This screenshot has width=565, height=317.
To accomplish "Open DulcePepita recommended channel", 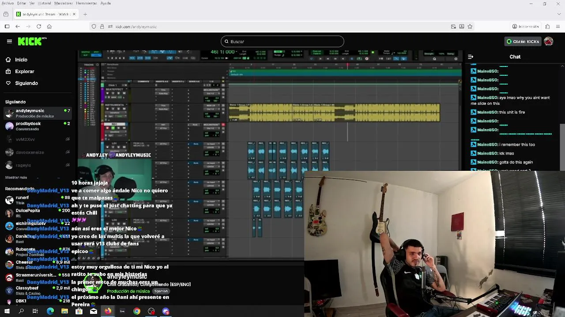I will click(x=38, y=213).
